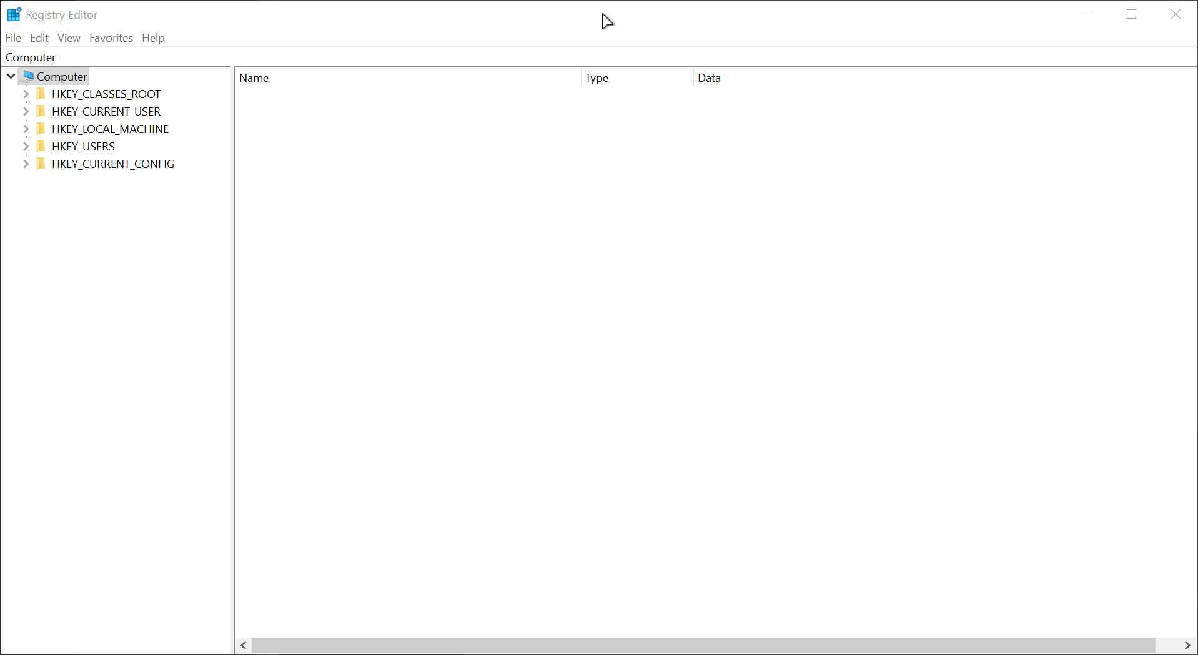This screenshot has height=655, width=1198.
Task: Click the Computer icon in the tree
Action: click(27, 76)
